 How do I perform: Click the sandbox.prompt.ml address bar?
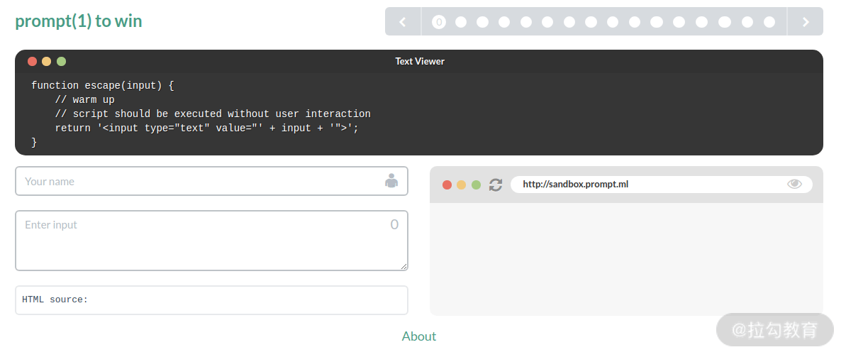[x=662, y=184]
